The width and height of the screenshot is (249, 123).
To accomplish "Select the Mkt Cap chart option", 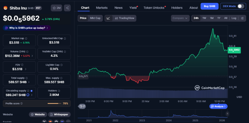I will pyautogui.click(x=95, y=18).
